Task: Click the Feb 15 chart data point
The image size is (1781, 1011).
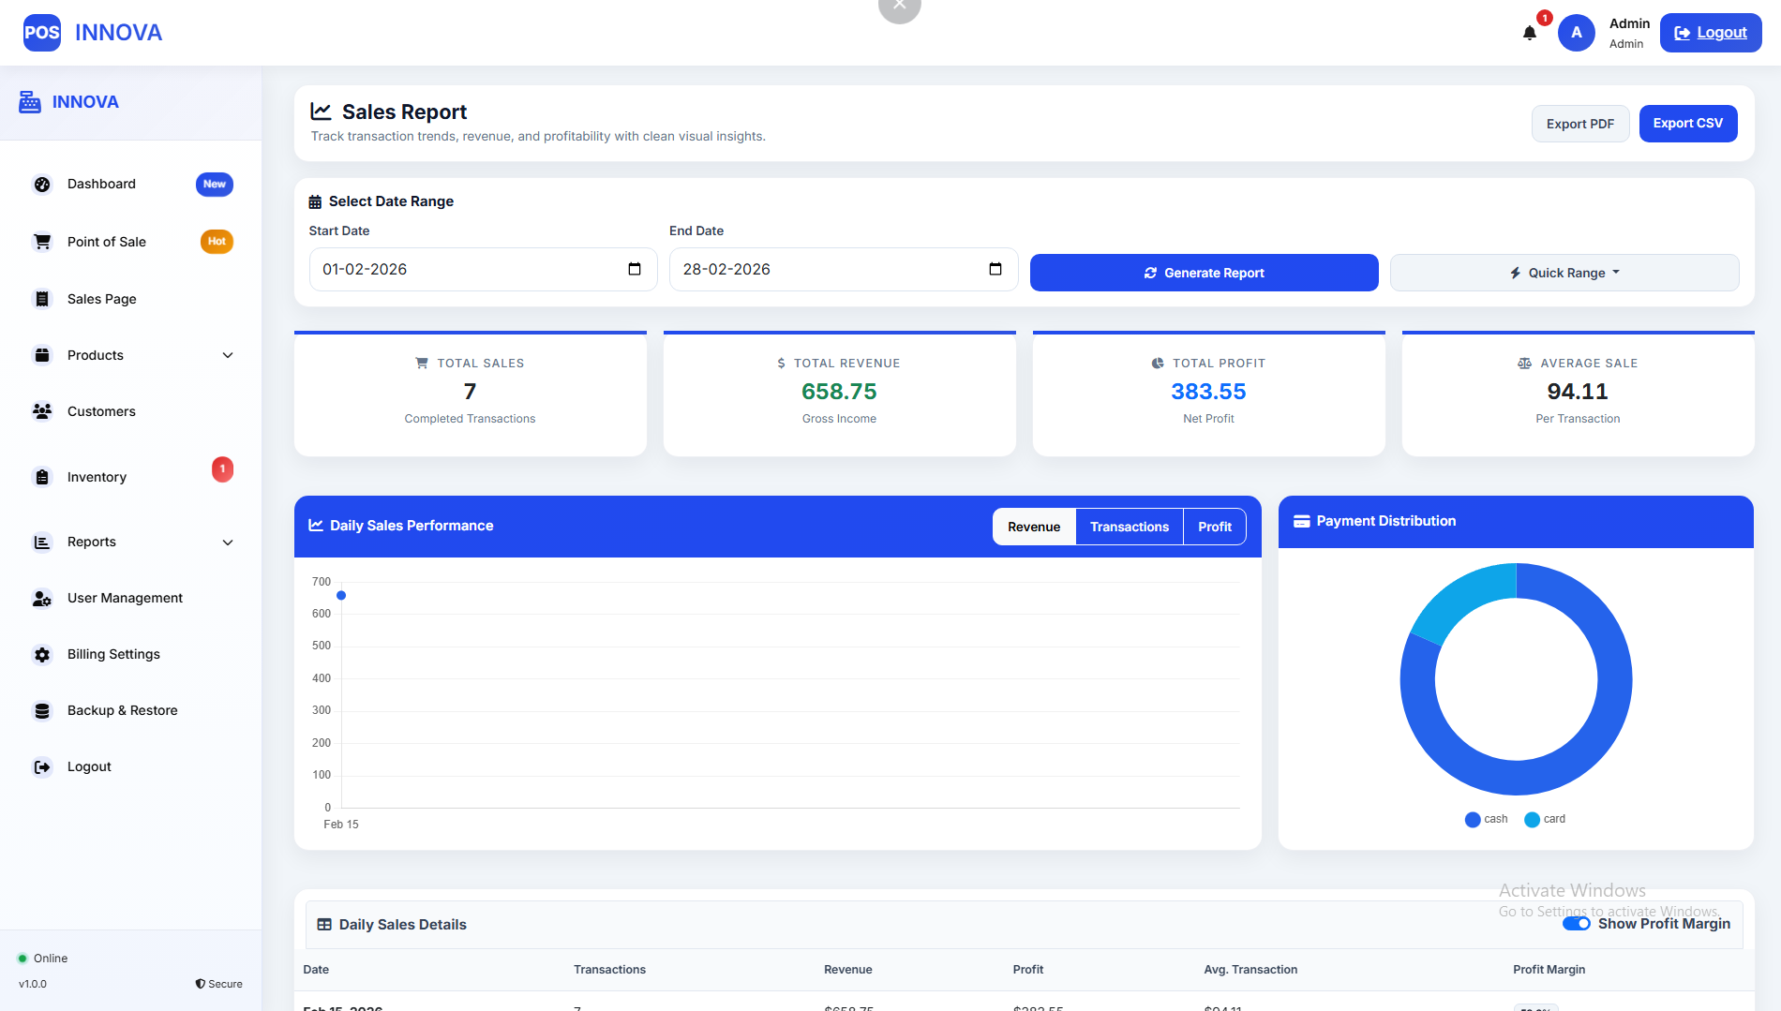Action: [x=341, y=596]
